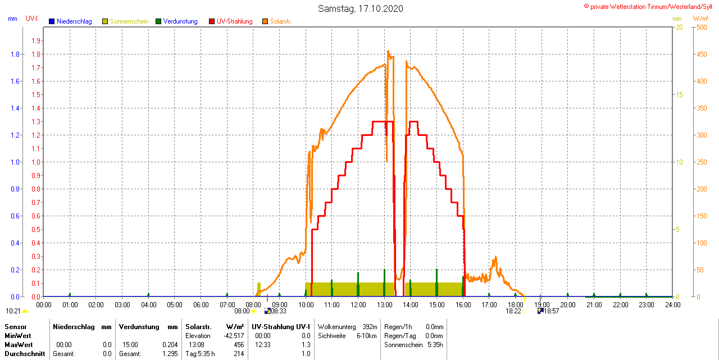Select the Niederschlag legend label
This screenshot has height=360, width=719.
(x=74, y=21)
